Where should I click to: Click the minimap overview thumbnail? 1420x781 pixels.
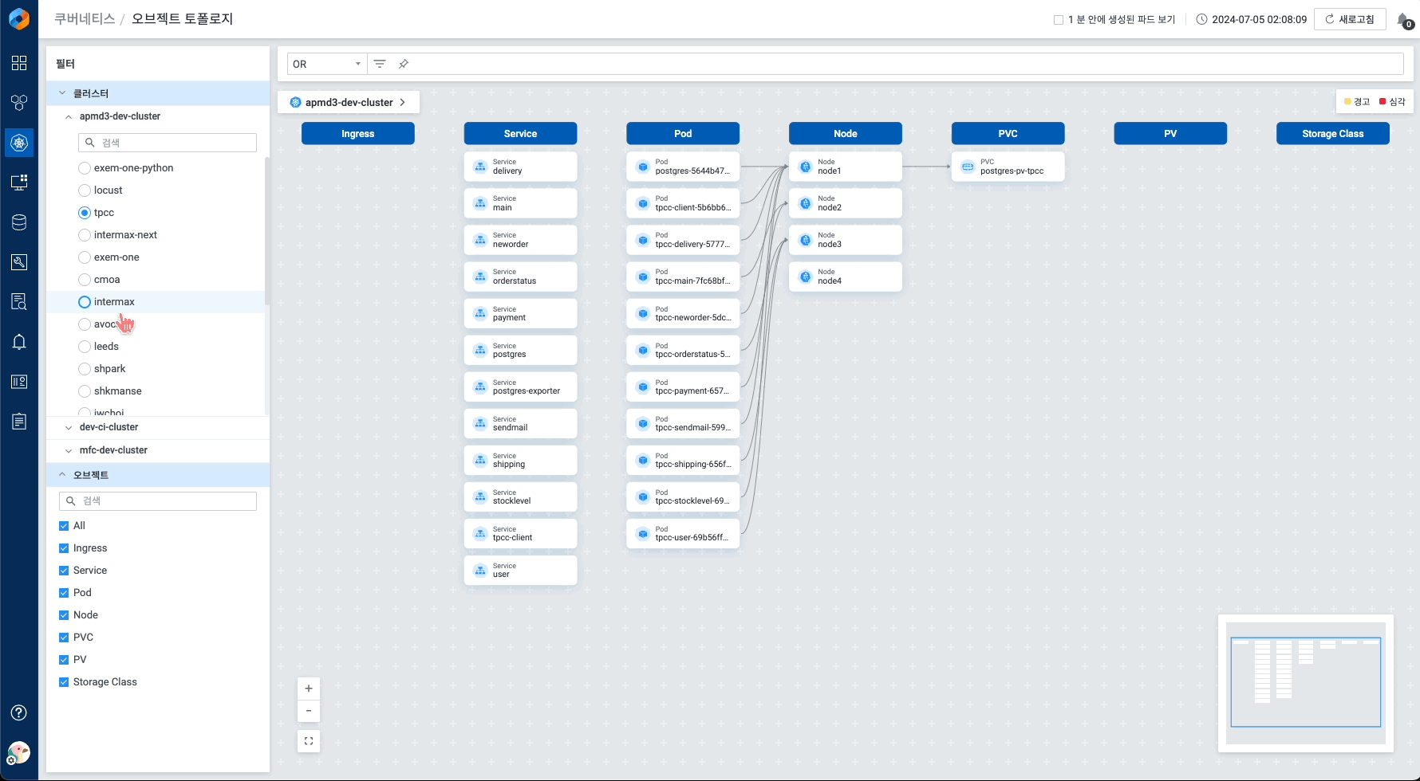pyautogui.click(x=1306, y=684)
